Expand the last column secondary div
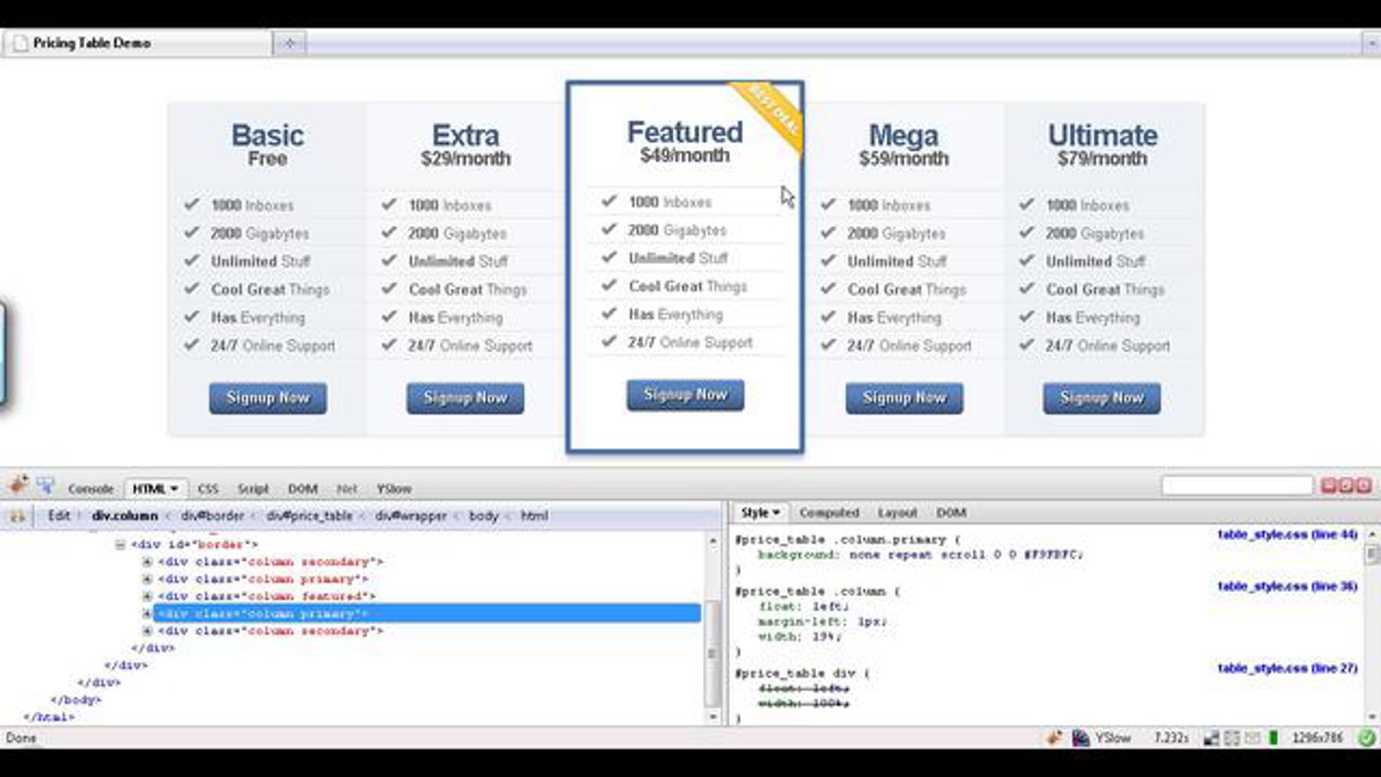Image resolution: width=1381 pixels, height=777 pixels. pos(147,631)
